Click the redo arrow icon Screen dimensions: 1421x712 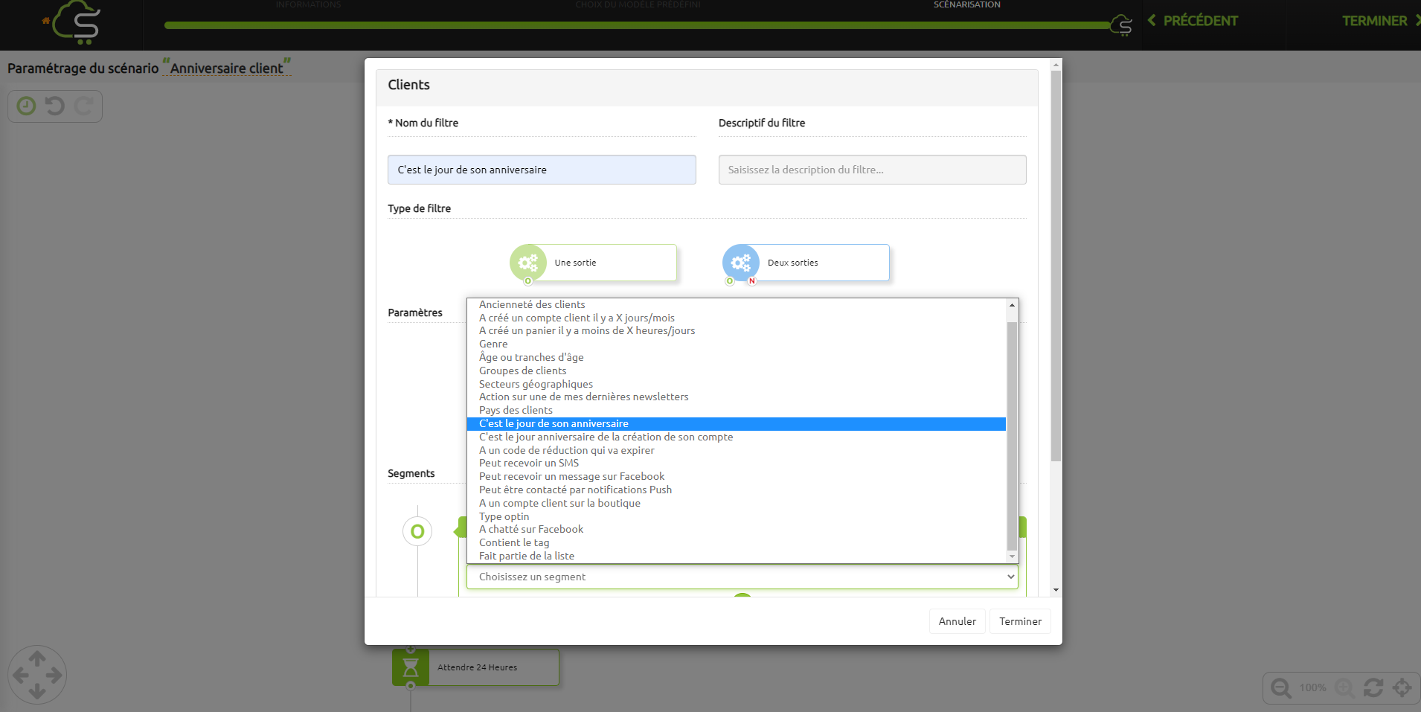point(83,106)
